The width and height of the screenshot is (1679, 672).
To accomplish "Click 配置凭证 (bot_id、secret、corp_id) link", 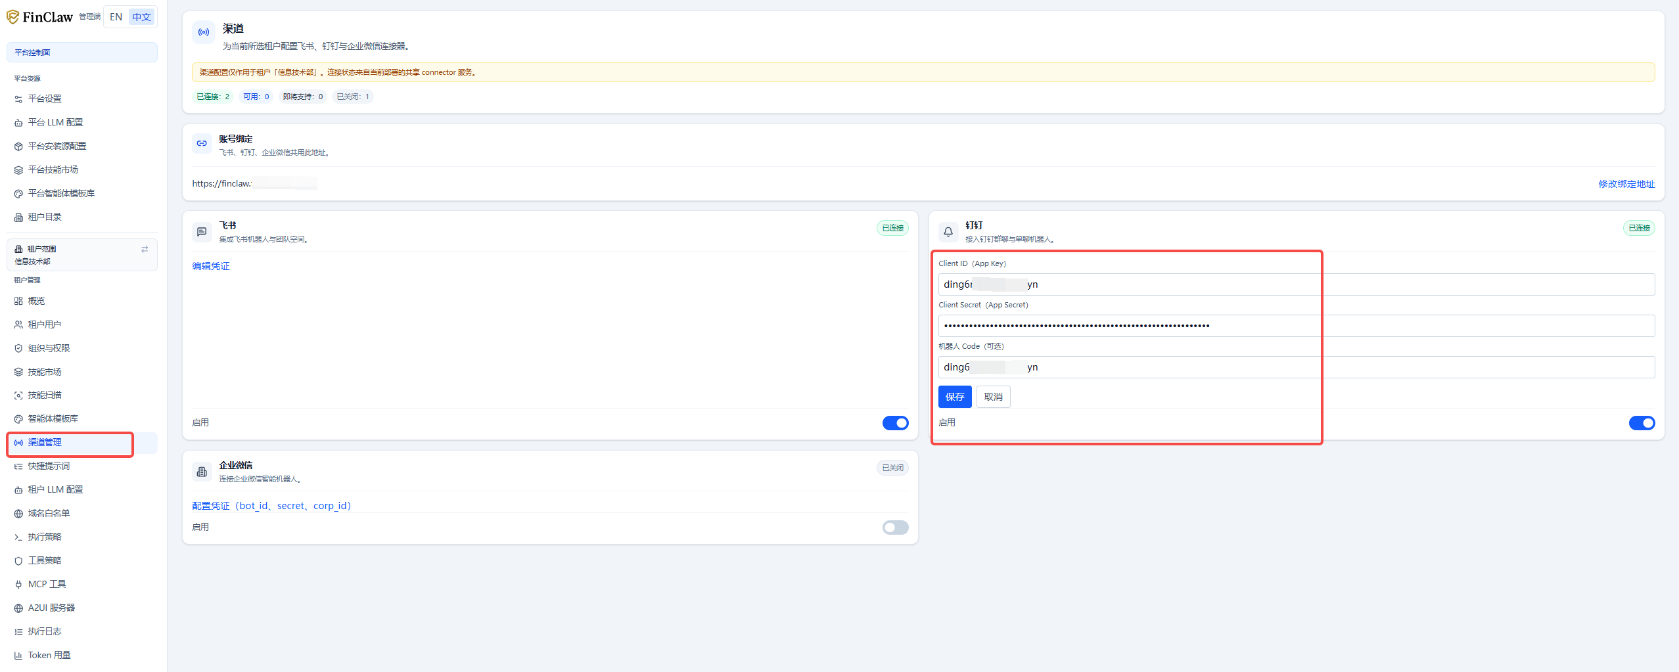I will 271,506.
